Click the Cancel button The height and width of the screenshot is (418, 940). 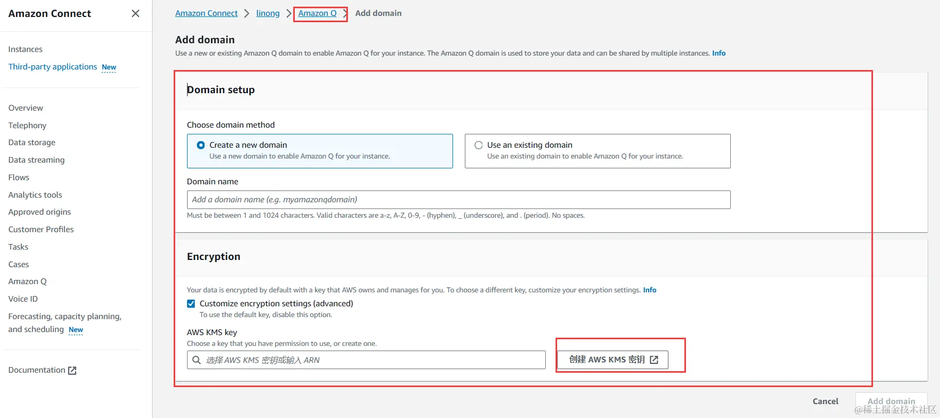point(826,401)
